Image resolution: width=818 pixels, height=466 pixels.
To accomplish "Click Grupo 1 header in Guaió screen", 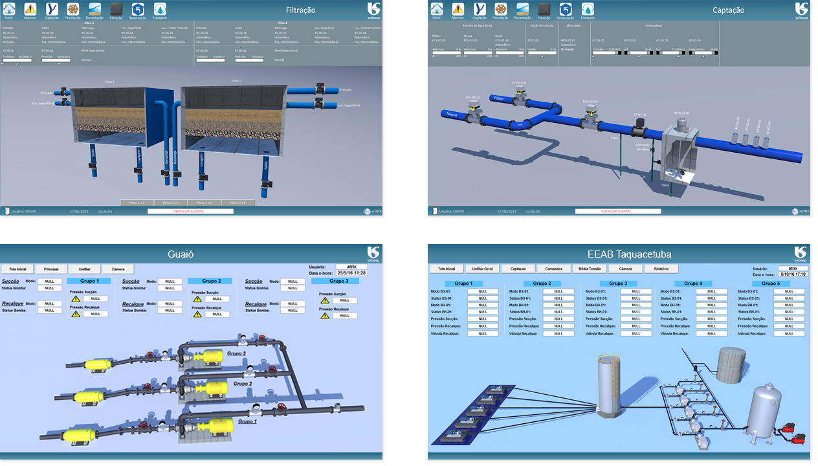I will tap(89, 281).
